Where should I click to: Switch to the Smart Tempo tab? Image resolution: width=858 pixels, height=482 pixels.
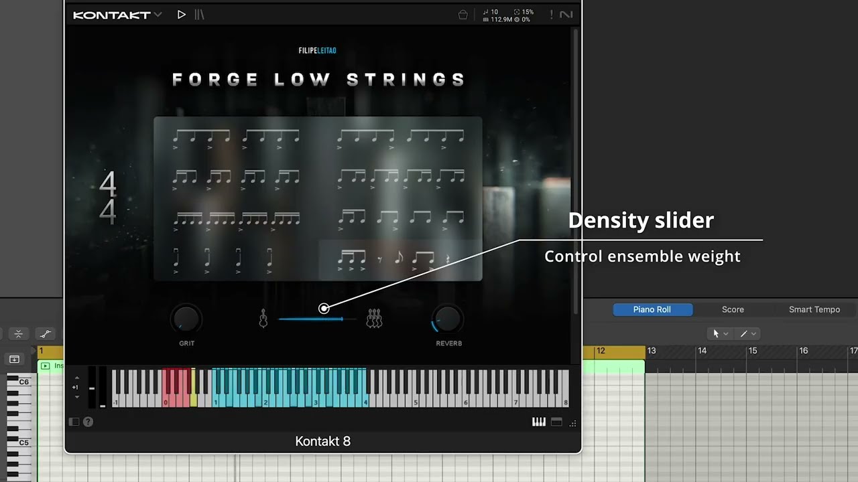[x=814, y=309]
